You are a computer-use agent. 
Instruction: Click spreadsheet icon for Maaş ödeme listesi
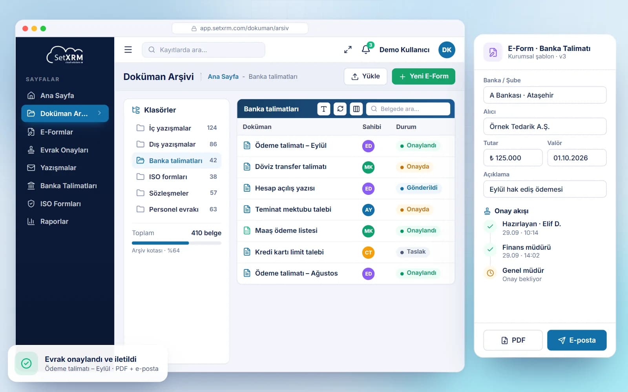247,230
